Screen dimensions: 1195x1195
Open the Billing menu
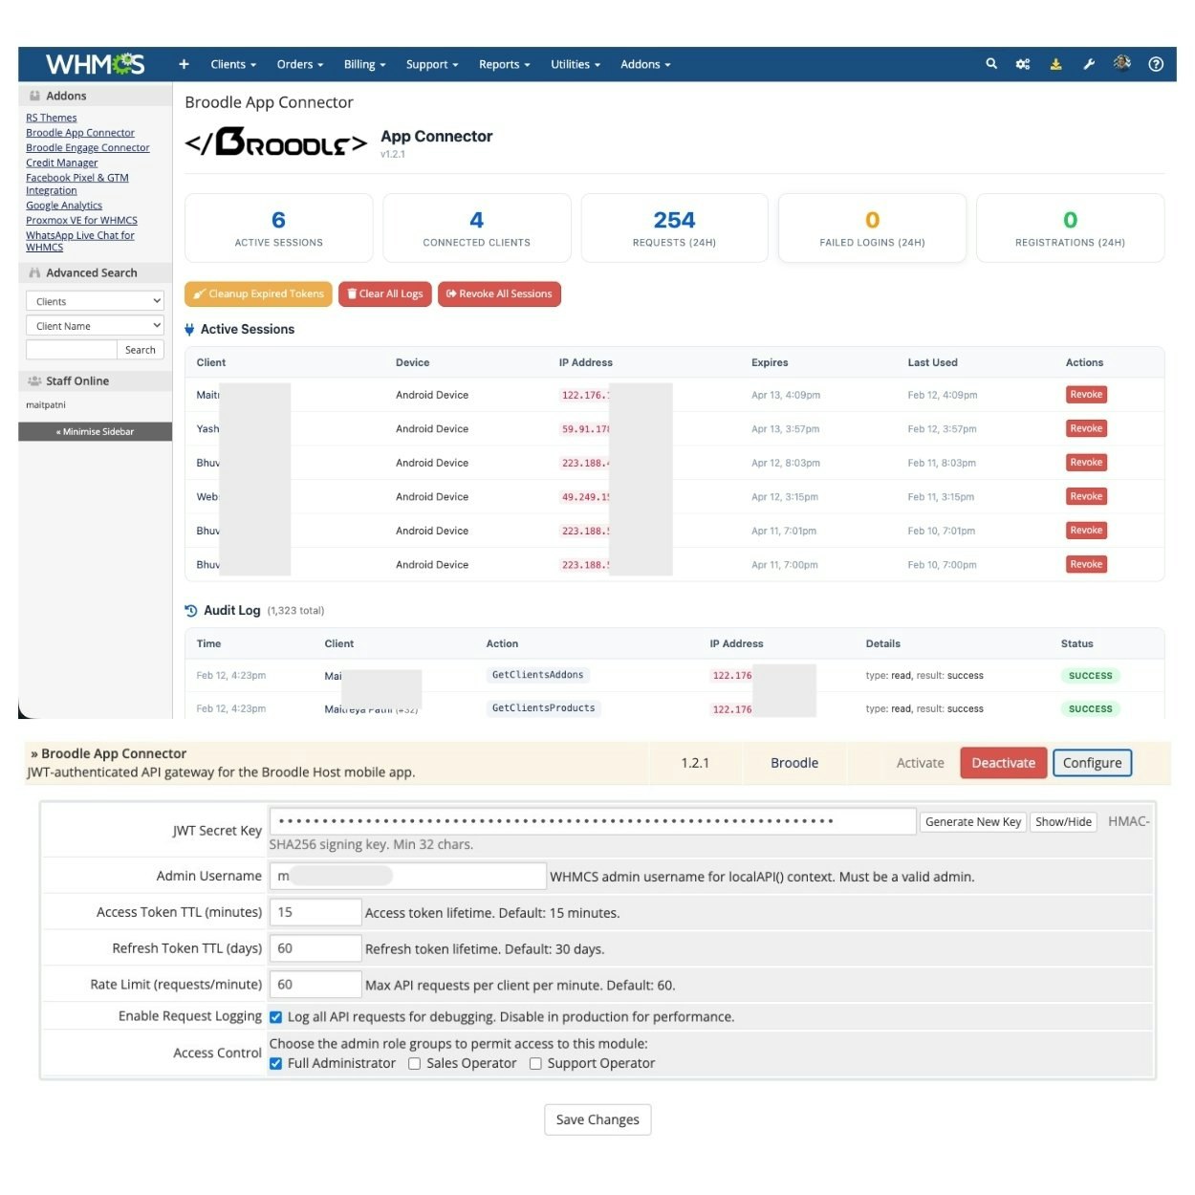(x=363, y=64)
